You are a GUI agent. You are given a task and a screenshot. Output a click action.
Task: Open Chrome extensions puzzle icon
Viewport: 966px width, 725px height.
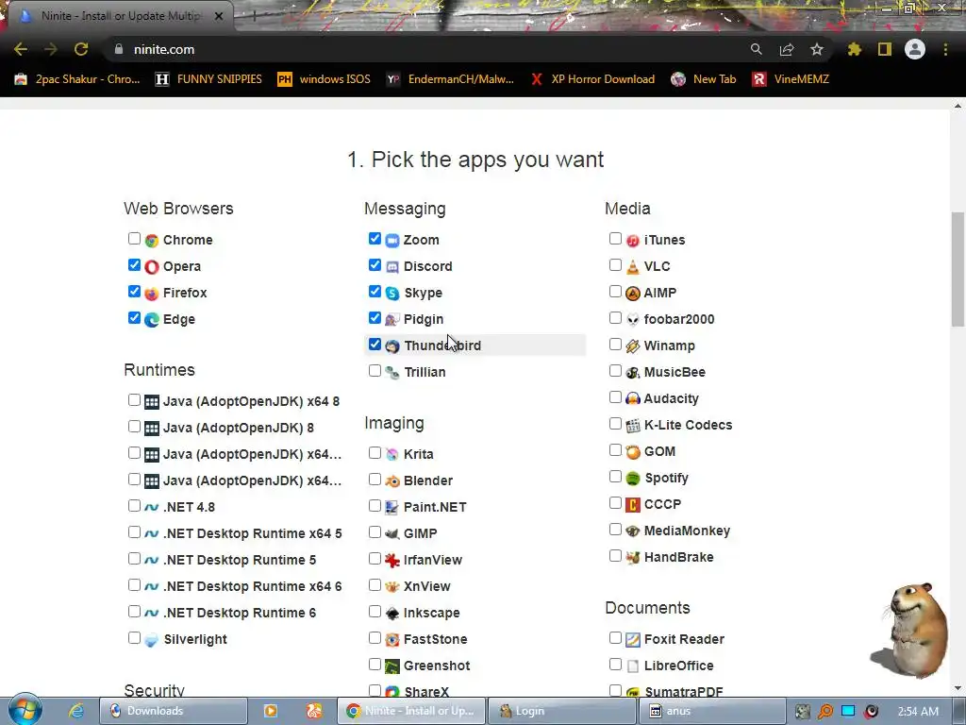[854, 49]
